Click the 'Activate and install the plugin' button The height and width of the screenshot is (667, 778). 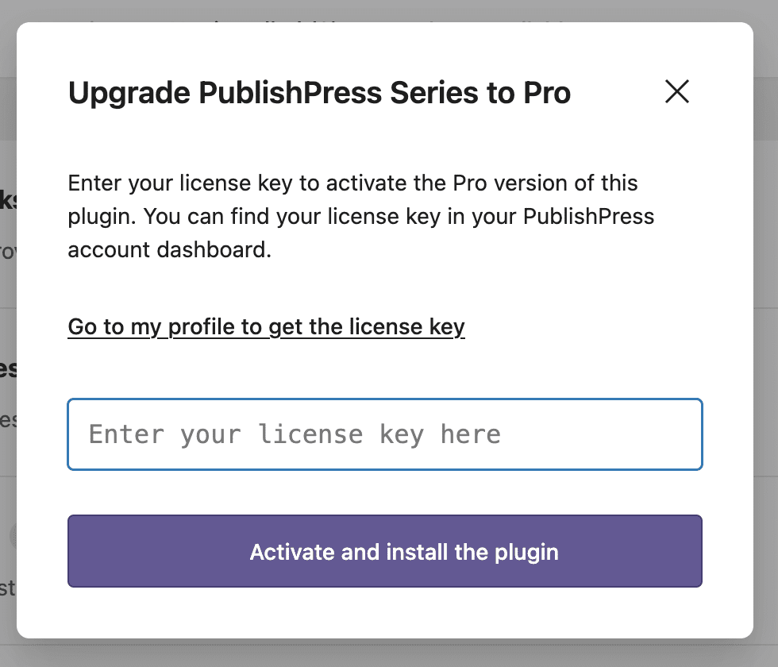[x=385, y=551]
